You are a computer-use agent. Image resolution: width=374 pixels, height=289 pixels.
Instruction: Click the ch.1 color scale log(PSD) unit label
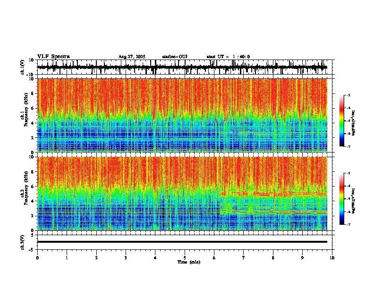point(353,123)
